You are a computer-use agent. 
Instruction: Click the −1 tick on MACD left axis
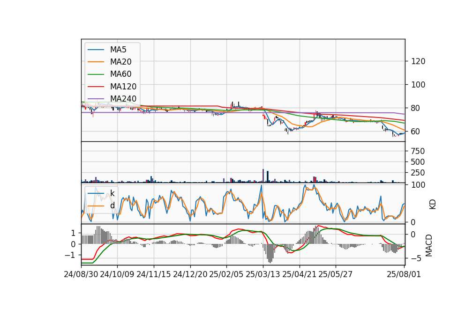coord(70,255)
